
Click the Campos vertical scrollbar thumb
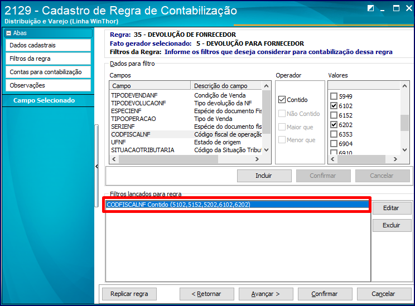pyautogui.click(x=267, y=112)
